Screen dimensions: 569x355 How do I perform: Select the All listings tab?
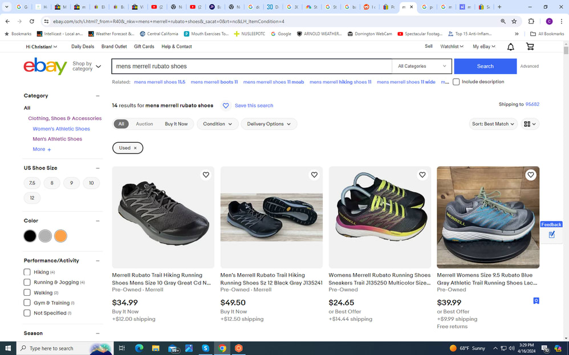121,124
